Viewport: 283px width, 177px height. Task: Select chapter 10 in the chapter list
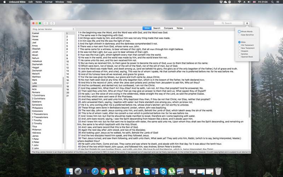tap(68, 62)
